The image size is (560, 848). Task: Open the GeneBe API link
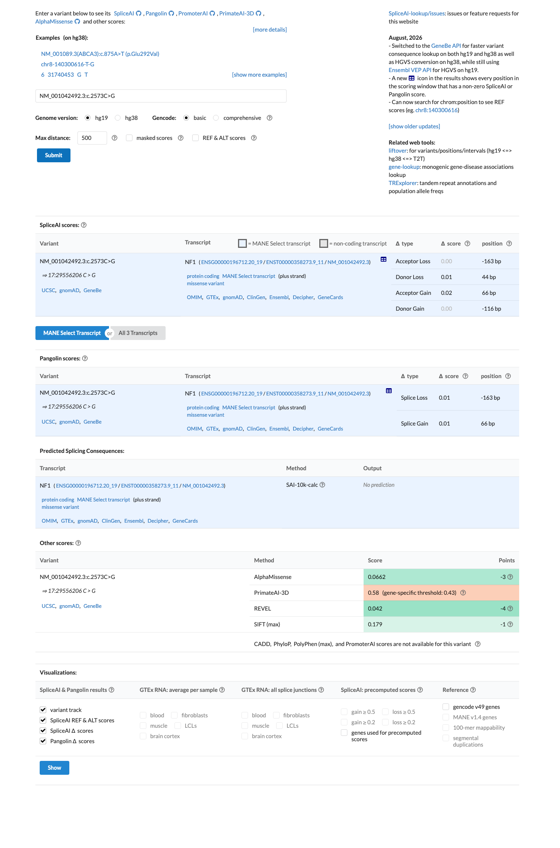(446, 46)
